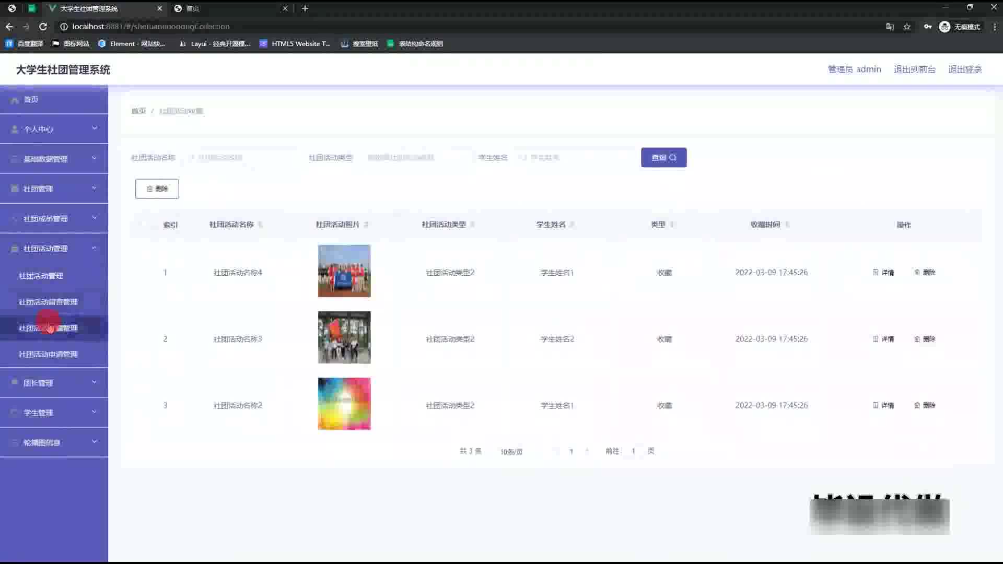
Task: Open the 社团活动管理 submenu item
Action: (54, 276)
